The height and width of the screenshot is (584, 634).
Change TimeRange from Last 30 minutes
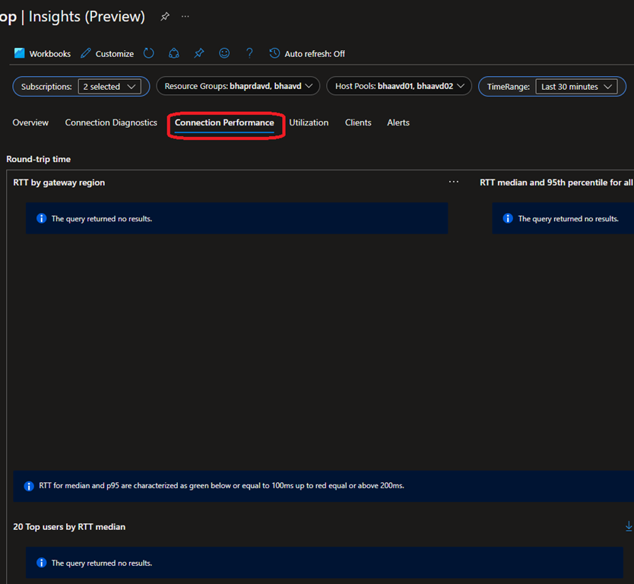pyautogui.click(x=576, y=87)
